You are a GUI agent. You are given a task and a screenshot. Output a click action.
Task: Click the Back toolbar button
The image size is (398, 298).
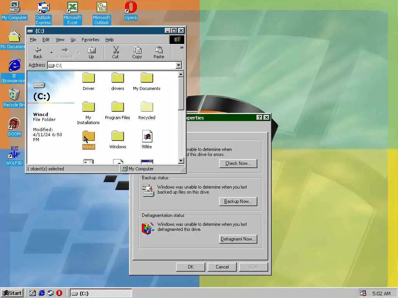point(38,53)
